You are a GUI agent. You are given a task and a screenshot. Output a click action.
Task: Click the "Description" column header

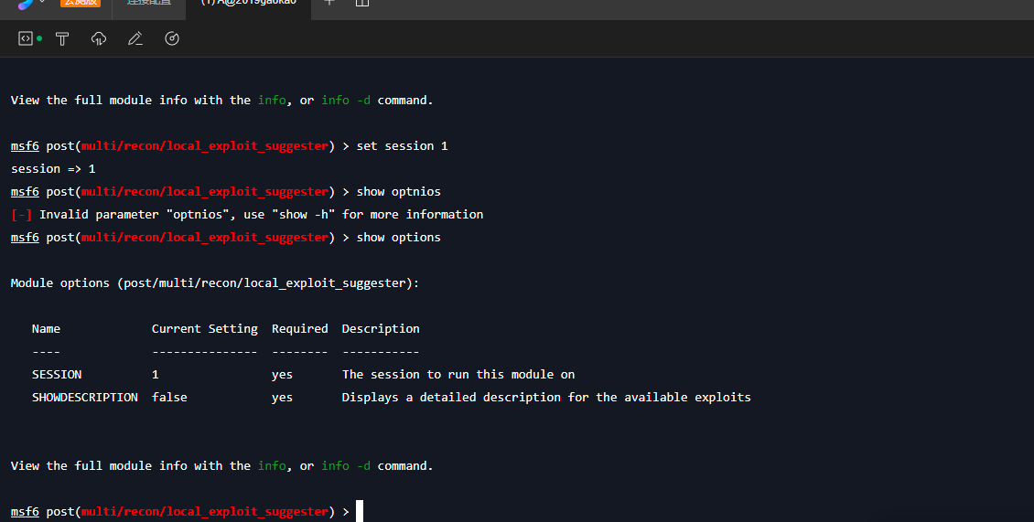(x=381, y=328)
